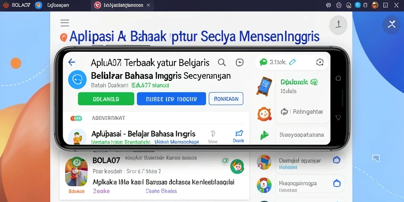This screenshot has height=202, width=404.
Task: Open the hamburger menu on the page
Action: coord(65,23)
